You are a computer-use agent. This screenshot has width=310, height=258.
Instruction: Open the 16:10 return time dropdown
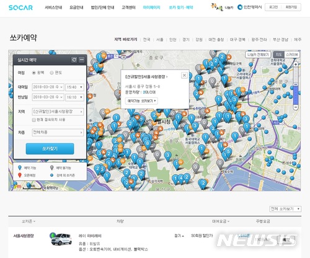pyautogui.click(x=74, y=97)
